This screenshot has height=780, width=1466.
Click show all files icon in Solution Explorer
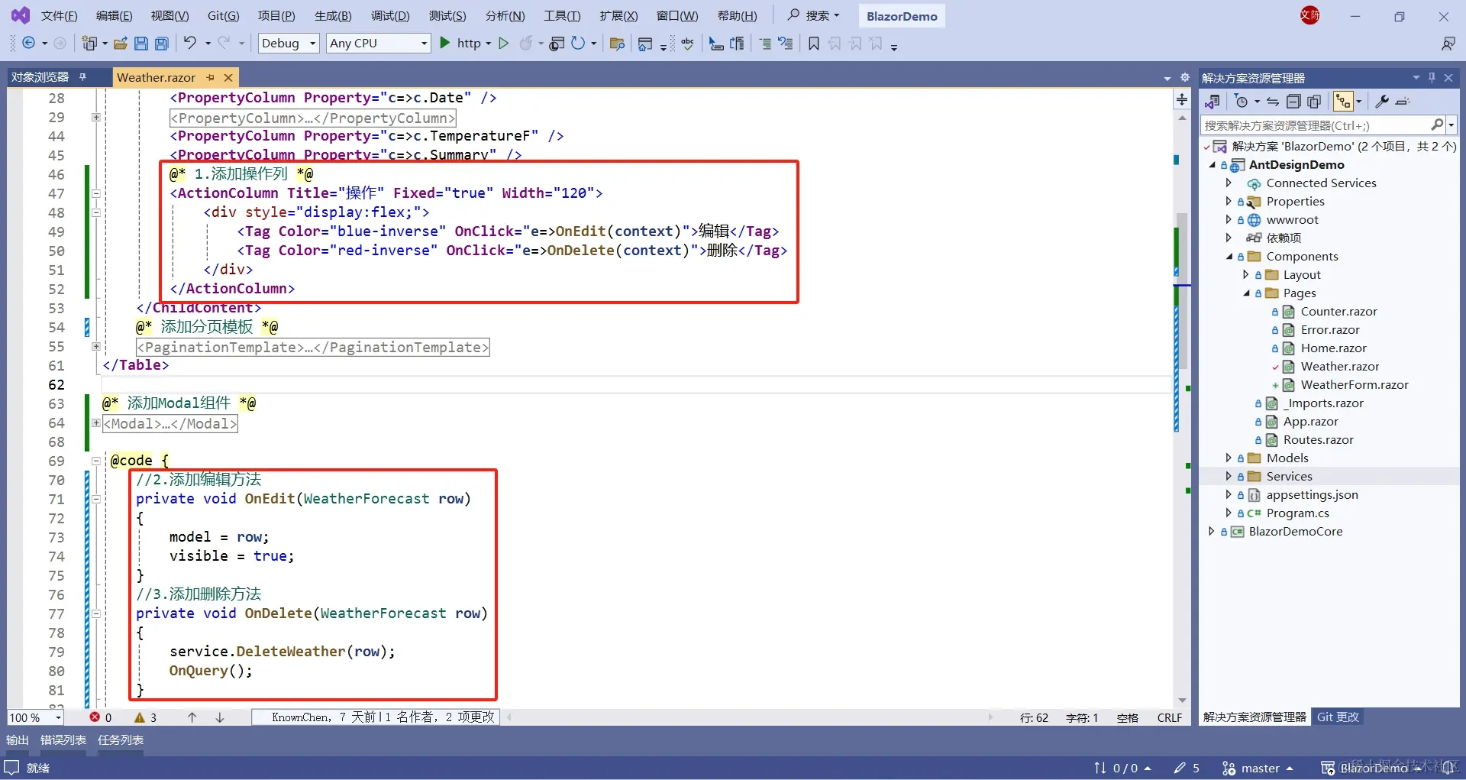point(1314,102)
